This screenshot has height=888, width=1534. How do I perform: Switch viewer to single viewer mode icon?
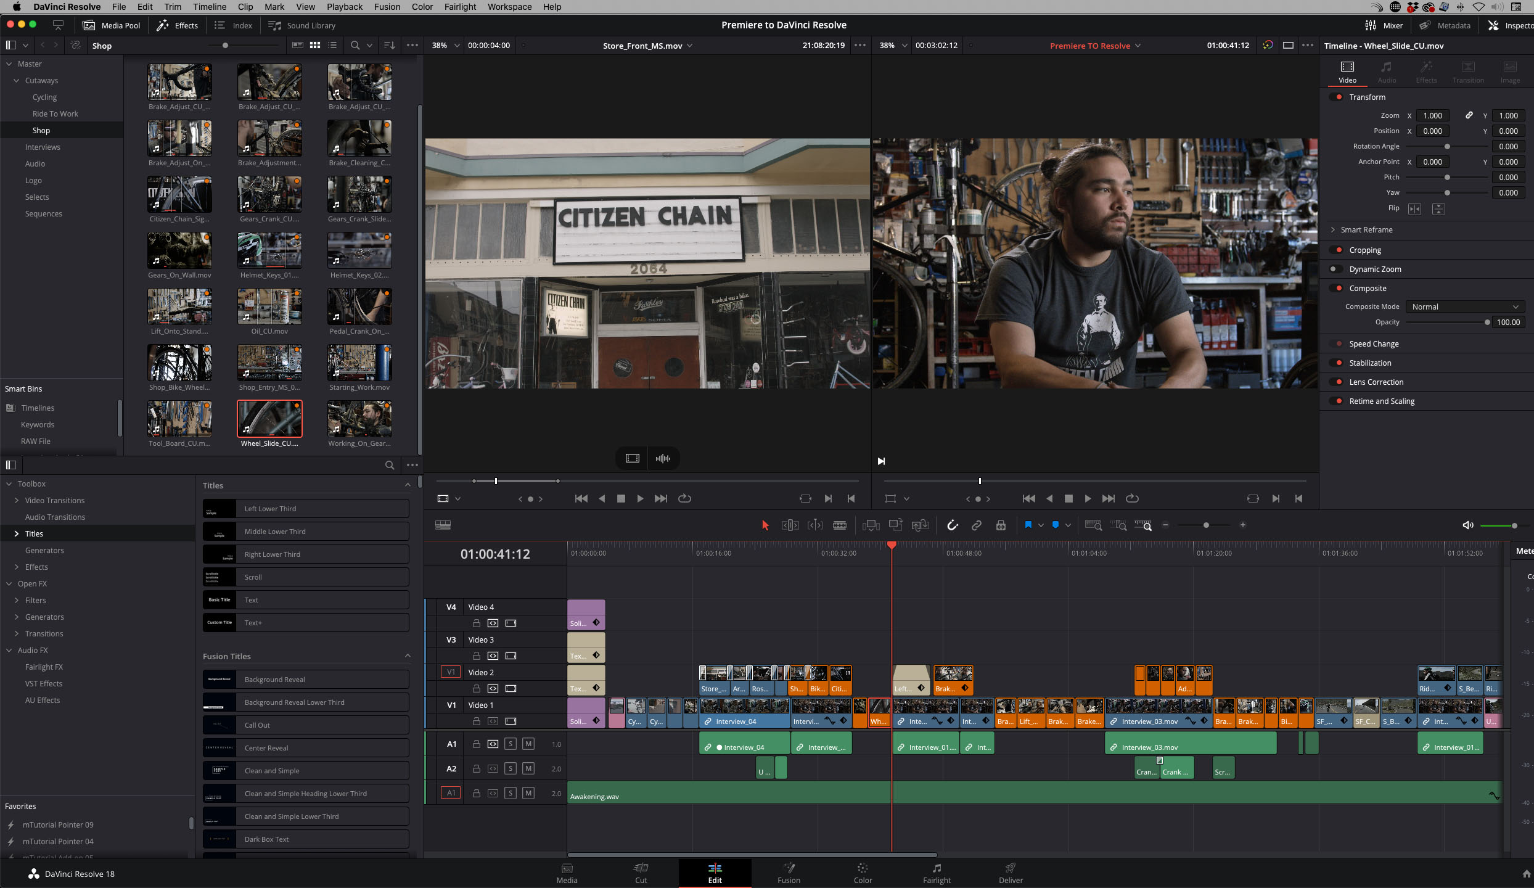[x=1288, y=45]
